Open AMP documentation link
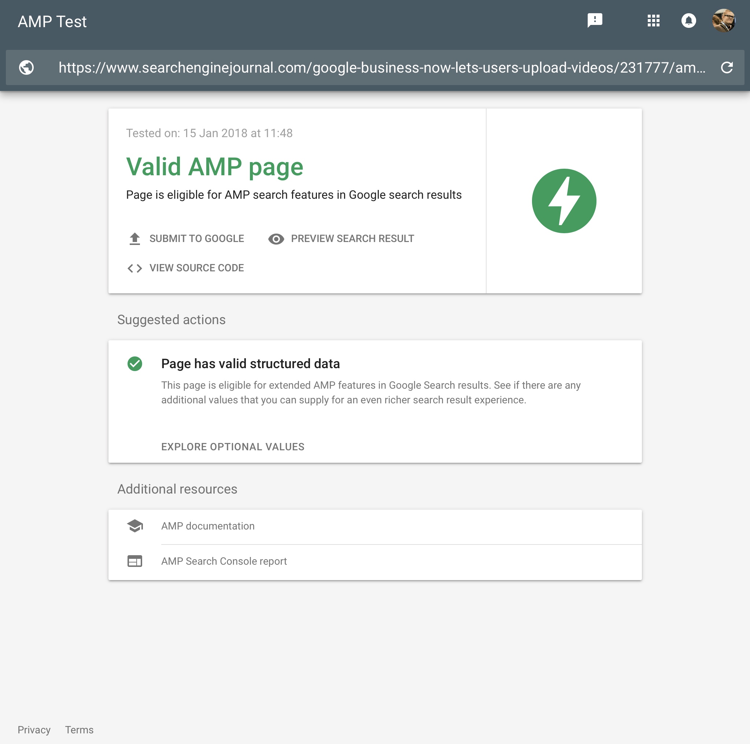Screen dimensions: 750x744 coord(375,527)
